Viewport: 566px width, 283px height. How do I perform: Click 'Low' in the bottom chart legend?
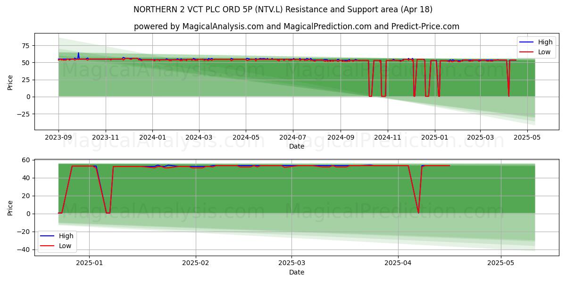[x=65, y=246]
